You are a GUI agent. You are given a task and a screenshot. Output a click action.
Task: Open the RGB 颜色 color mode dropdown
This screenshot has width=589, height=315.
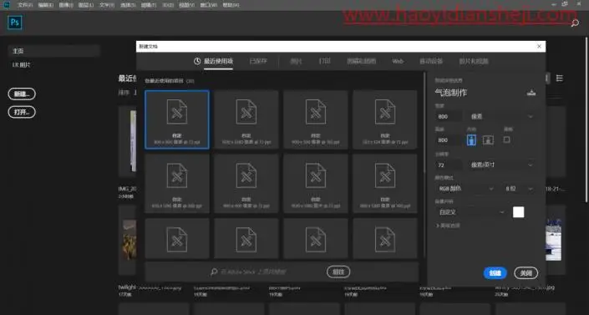[465, 189]
